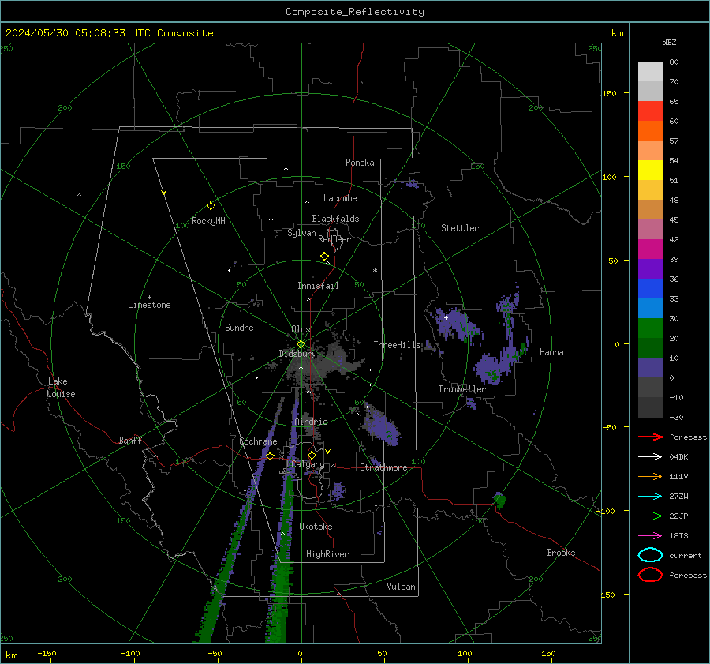Click the Sundre town label
Viewport: 710px width, 664px height.
pos(239,327)
